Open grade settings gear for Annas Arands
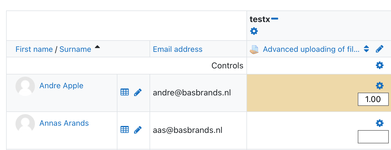The height and width of the screenshot is (150, 391). coord(380,123)
